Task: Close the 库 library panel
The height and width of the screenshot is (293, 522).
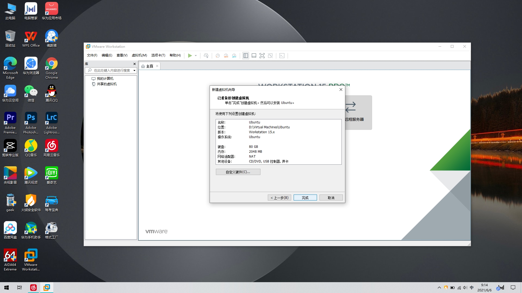Action: pyautogui.click(x=134, y=64)
